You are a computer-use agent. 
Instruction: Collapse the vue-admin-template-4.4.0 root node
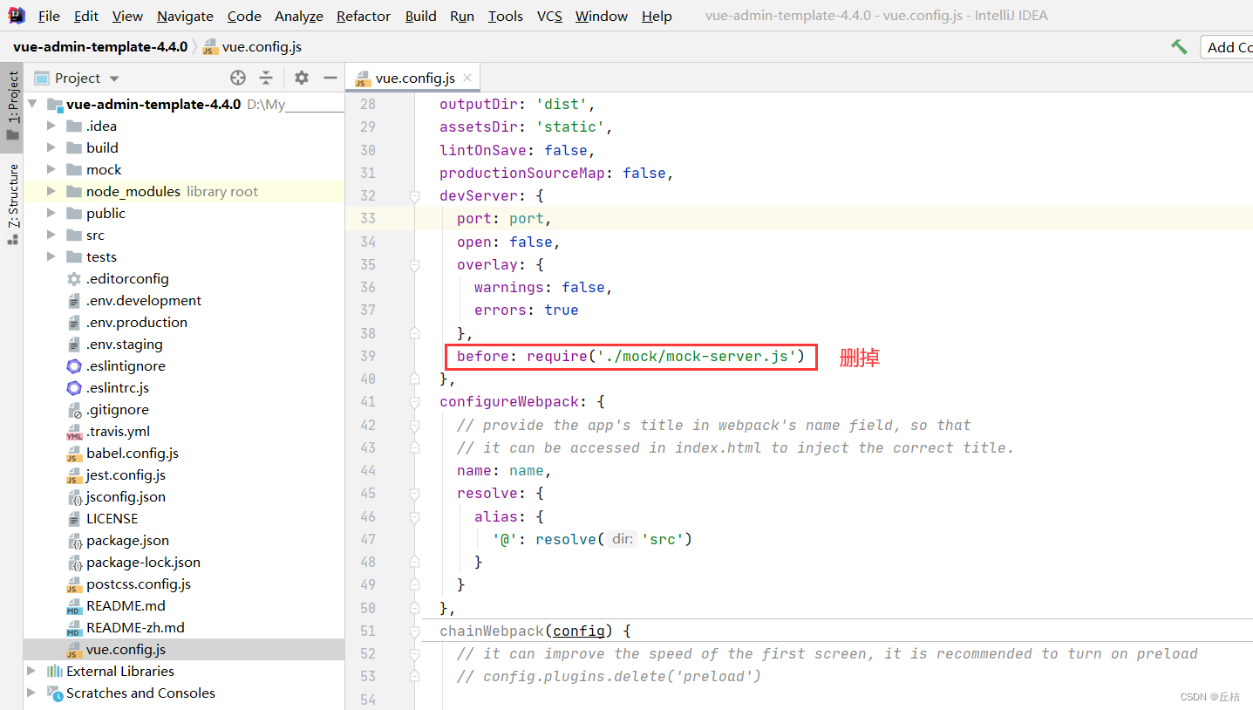pyautogui.click(x=32, y=104)
